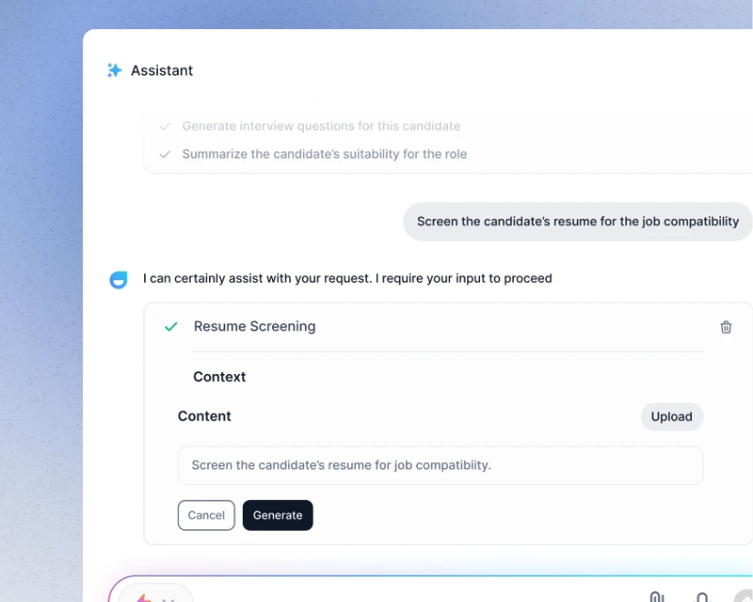
Task: Click the attachment paperclip icon
Action: click(x=656, y=597)
